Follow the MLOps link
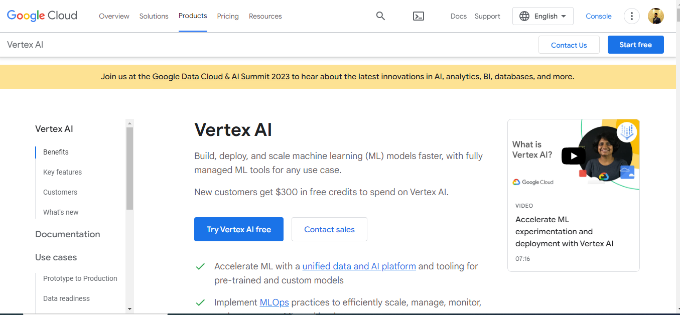Viewport: 680px width, 315px height. click(x=275, y=302)
